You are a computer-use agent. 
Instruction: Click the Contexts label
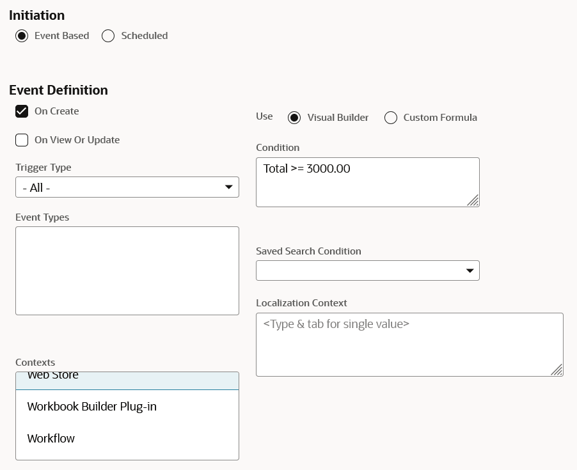coord(35,363)
